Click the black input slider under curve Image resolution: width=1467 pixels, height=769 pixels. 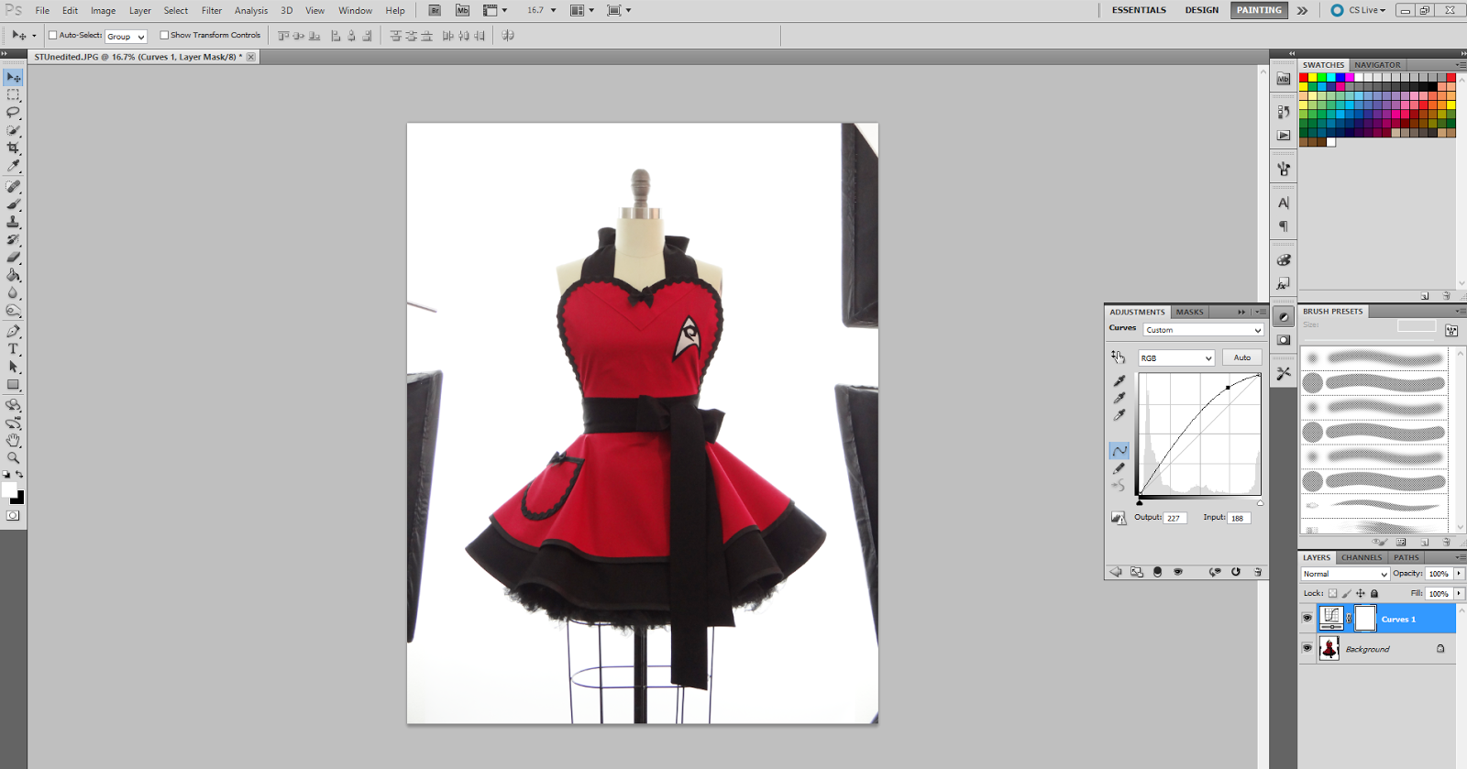click(1140, 502)
